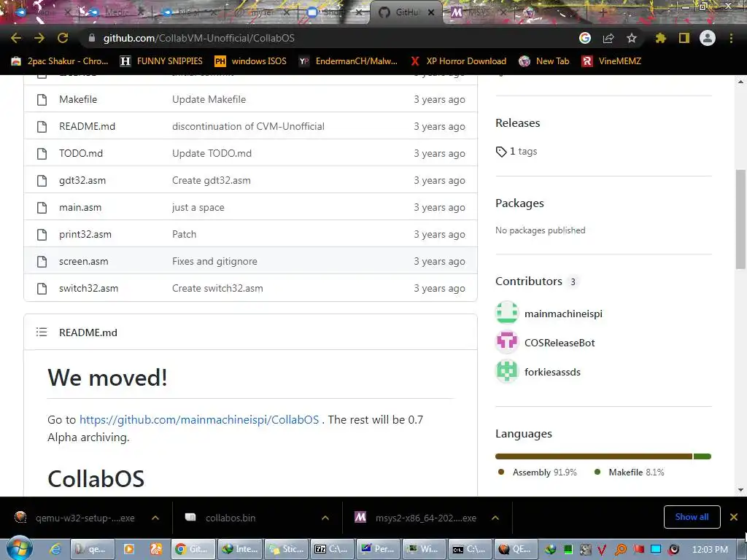Open the switch32.asm file
The width and height of the screenshot is (747, 560).
coord(88,288)
